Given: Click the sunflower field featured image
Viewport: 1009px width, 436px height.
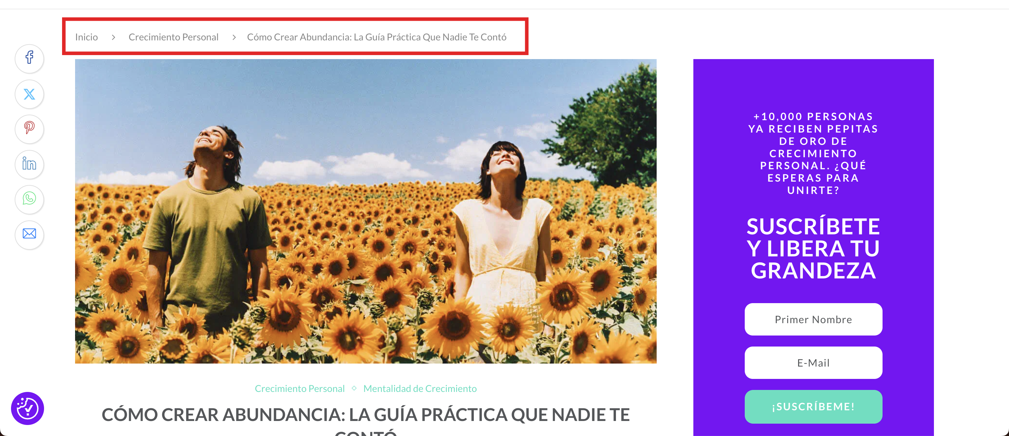Looking at the screenshot, I should coord(365,211).
